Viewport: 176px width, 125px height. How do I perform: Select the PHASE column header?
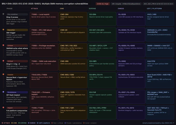[9, 9]
